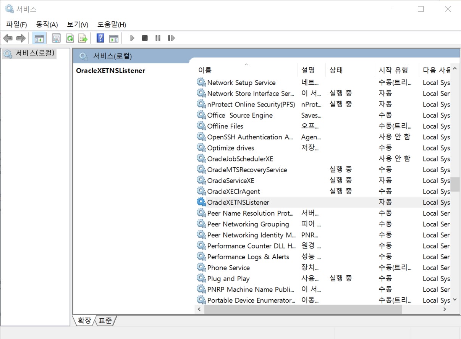Viewport: 461px width, 339px height.
Task: Click 사용 안 함 of OracleJobSchedulerXE
Action: pos(394,158)
